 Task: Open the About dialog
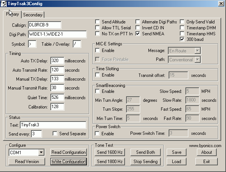tap(207, 152)
